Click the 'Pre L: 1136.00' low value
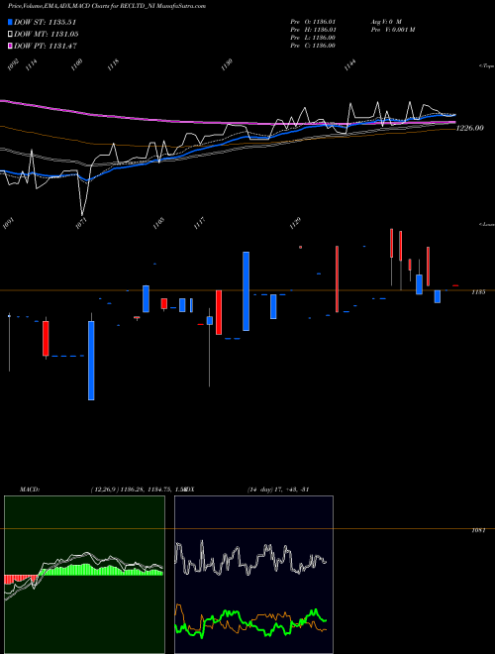This screenshot has height=654, width=495. click(313, 38)
